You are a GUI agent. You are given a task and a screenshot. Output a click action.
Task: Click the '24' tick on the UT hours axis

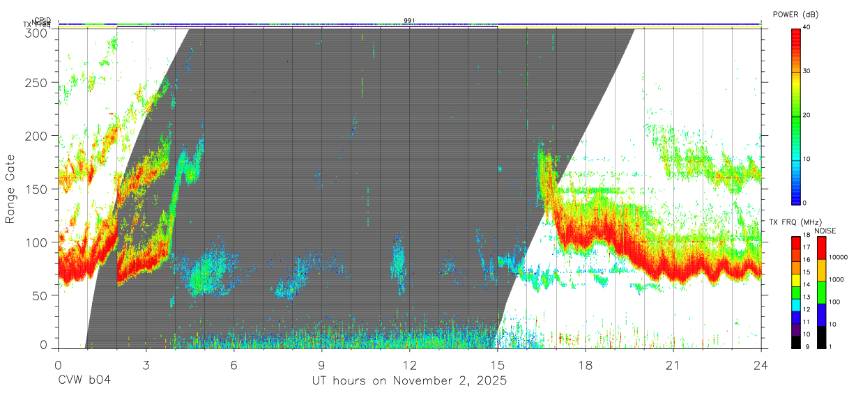pyautogui.click(x=761, y=364)
